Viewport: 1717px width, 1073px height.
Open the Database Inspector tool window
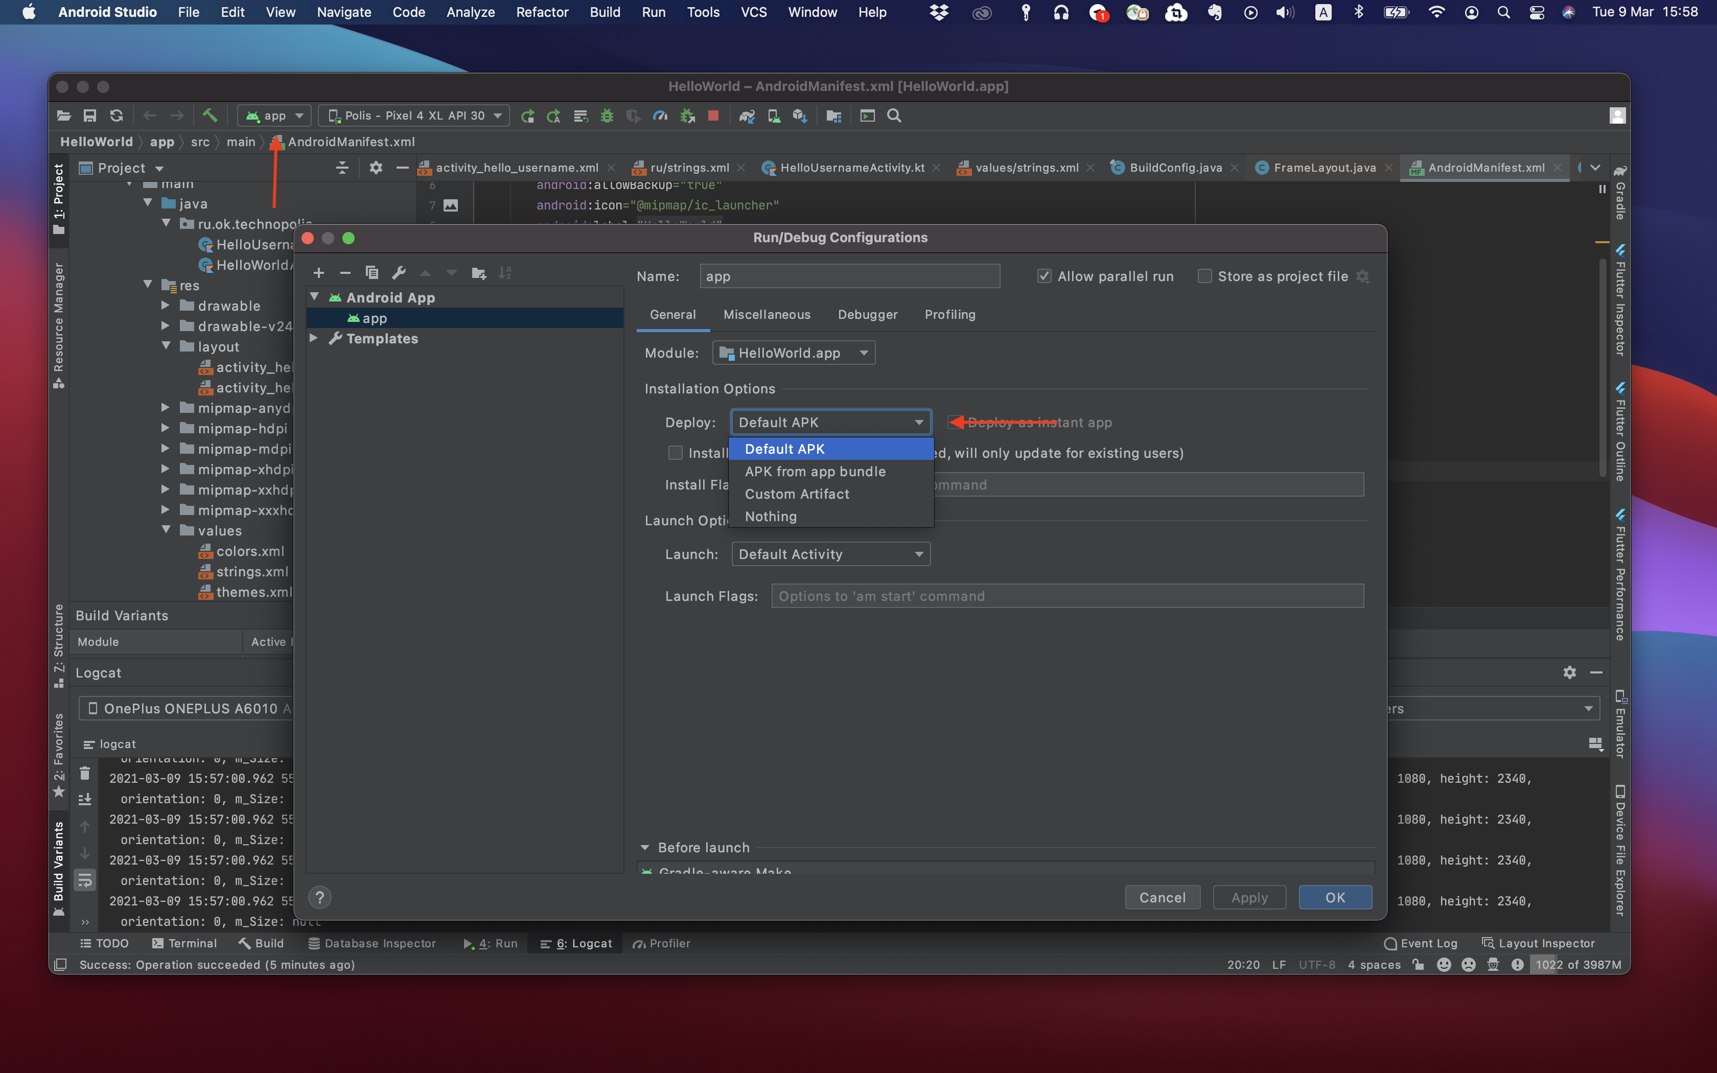372,943
